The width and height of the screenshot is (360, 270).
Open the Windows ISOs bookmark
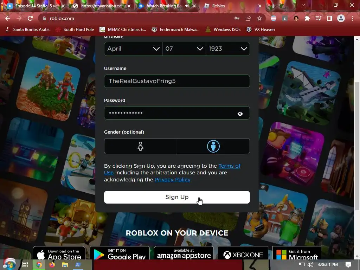223,30
